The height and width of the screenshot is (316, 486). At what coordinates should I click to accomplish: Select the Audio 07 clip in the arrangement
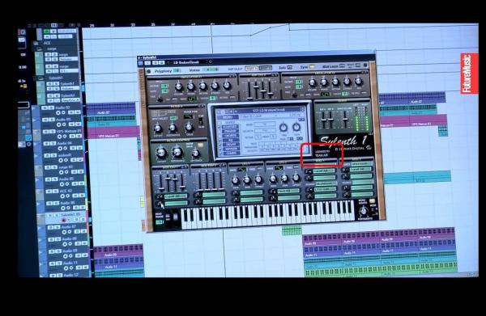coord(111,112)
